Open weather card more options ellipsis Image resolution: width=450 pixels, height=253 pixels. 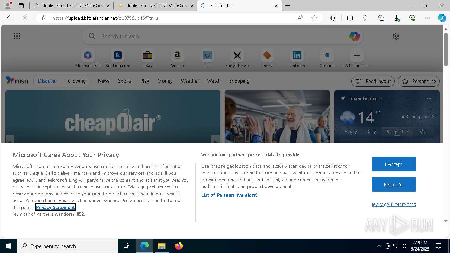(429, 98)
